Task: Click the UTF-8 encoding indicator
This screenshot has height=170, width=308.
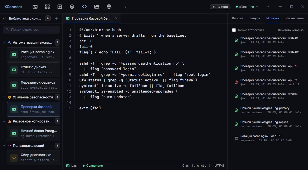Action: coord(219,166)
